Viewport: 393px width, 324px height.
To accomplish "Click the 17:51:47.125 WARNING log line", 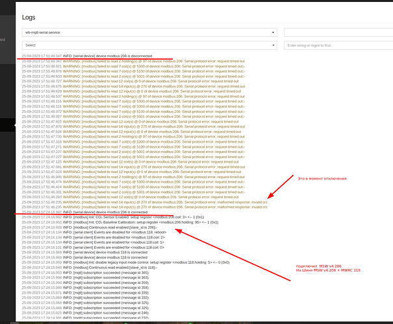I will point(131,162).
